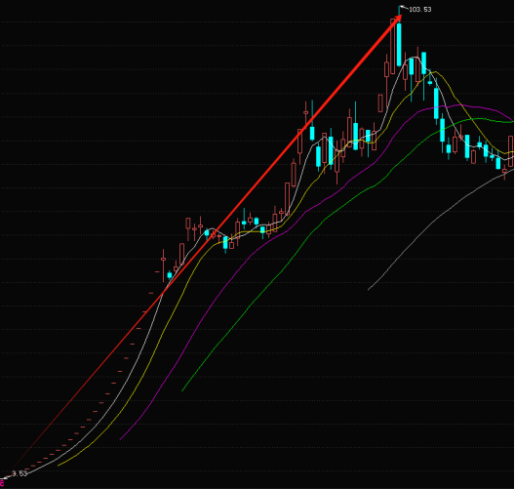Select the starting point of the yellow average line
Image resolution: width=515 pixels, height=489 pixels.
pyautogui.click(x=59, y=466)
